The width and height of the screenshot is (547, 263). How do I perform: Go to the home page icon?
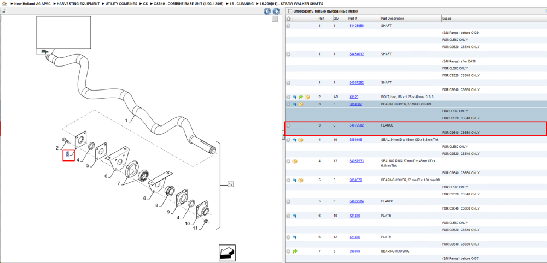click(x=4, y=3)
